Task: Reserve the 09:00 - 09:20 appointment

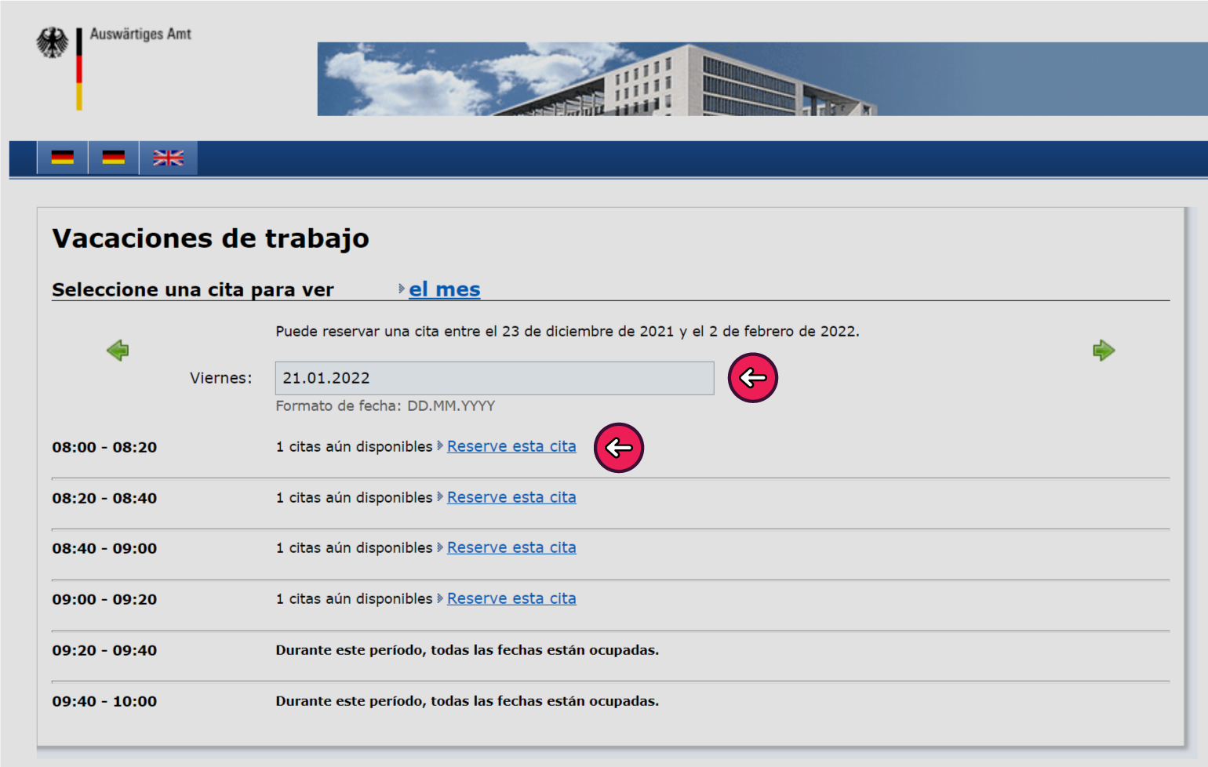Action: point(511,598)
